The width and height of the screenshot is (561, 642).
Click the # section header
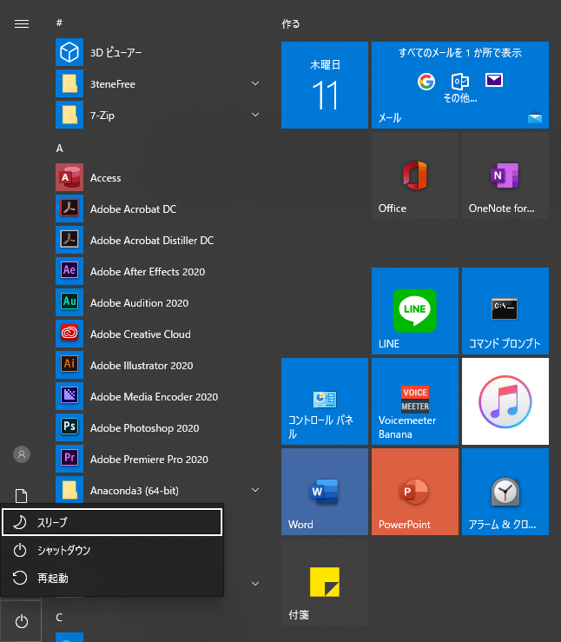click(59, 23)
